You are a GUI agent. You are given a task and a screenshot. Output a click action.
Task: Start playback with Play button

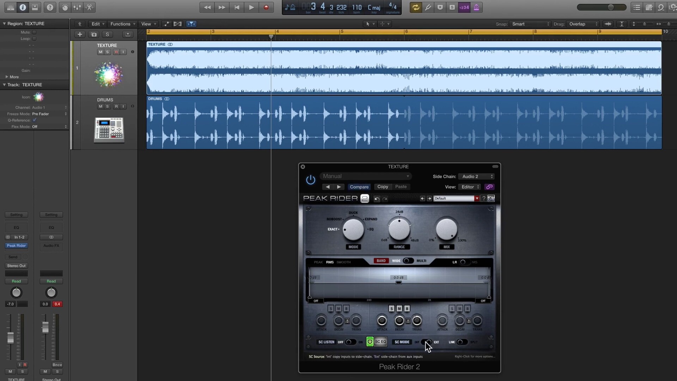(x=251, y=7)
